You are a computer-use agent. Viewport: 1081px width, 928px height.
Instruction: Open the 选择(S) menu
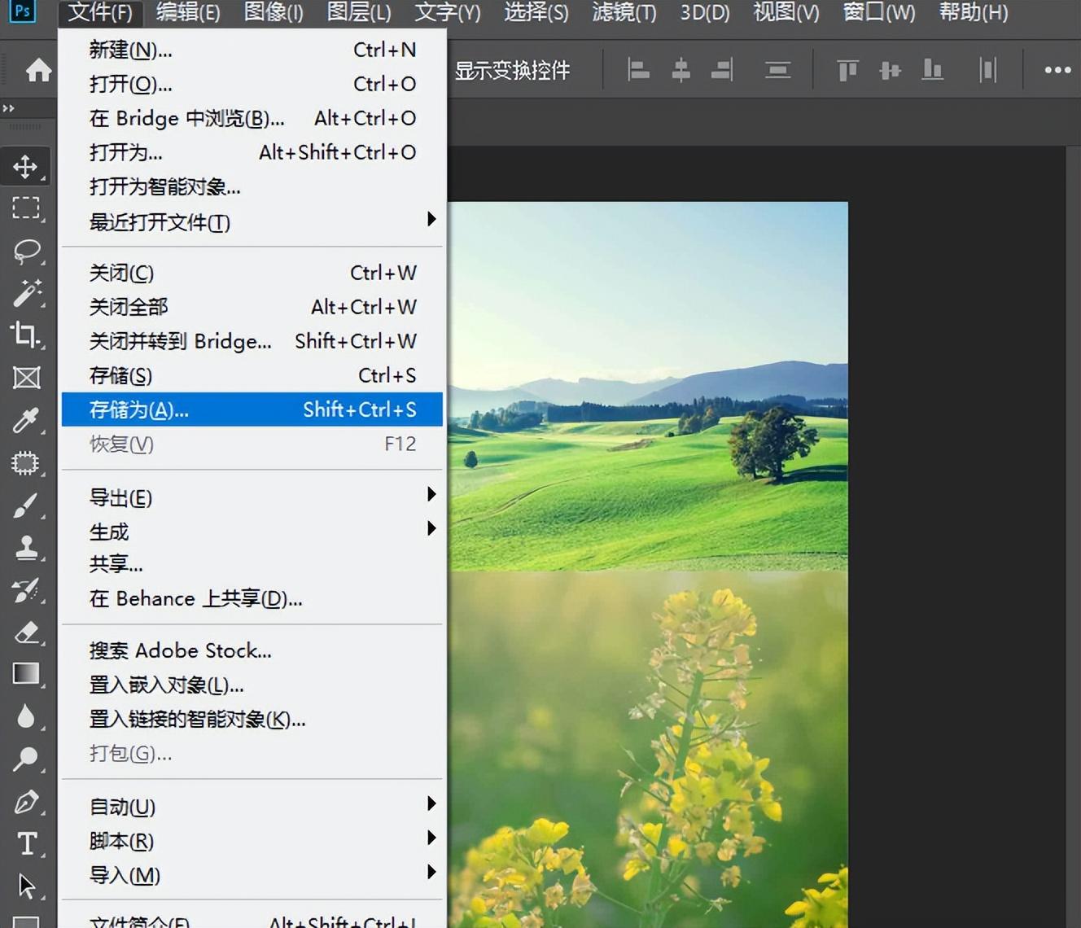536,12
